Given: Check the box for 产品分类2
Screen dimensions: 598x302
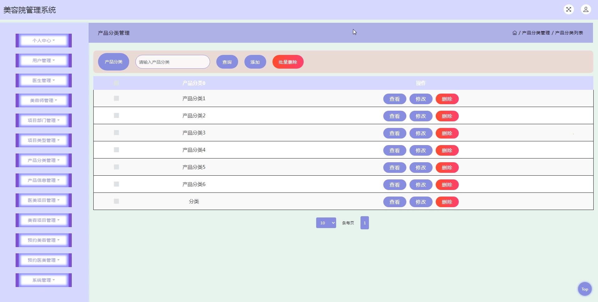Looking at the screenshot, I should [x=116, y=115].
